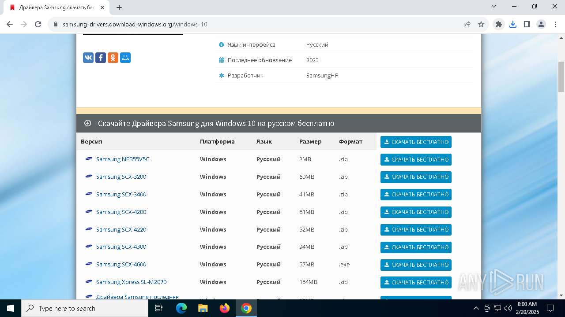The width and height of the screenshot is (565, 317).
Task: Bookmark this page with star icon
Action: (481, 24)
